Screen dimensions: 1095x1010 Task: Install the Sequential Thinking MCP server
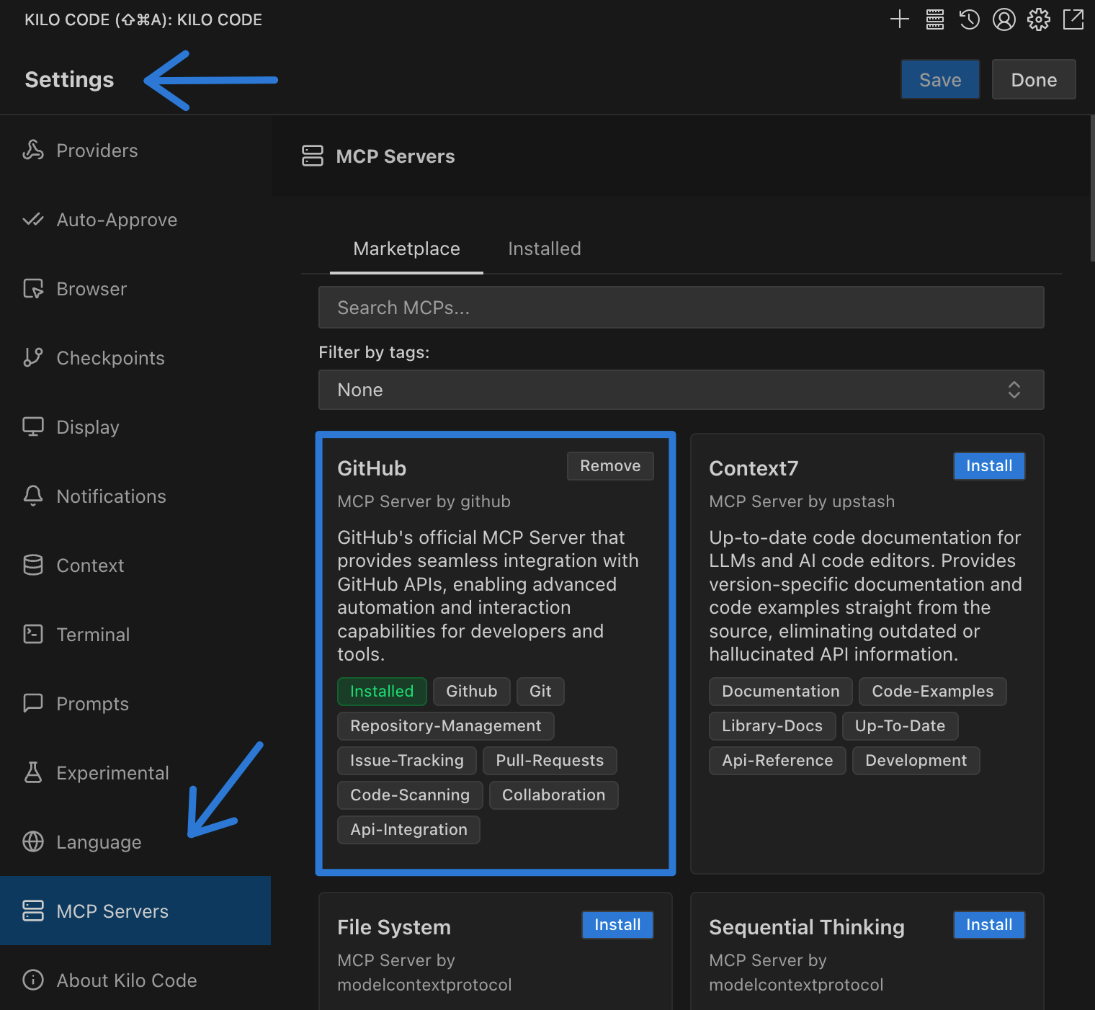[x=989, y=925]
